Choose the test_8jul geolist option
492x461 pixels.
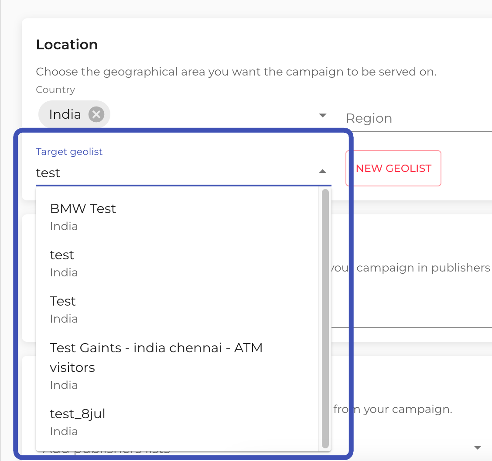coord(78,414)
